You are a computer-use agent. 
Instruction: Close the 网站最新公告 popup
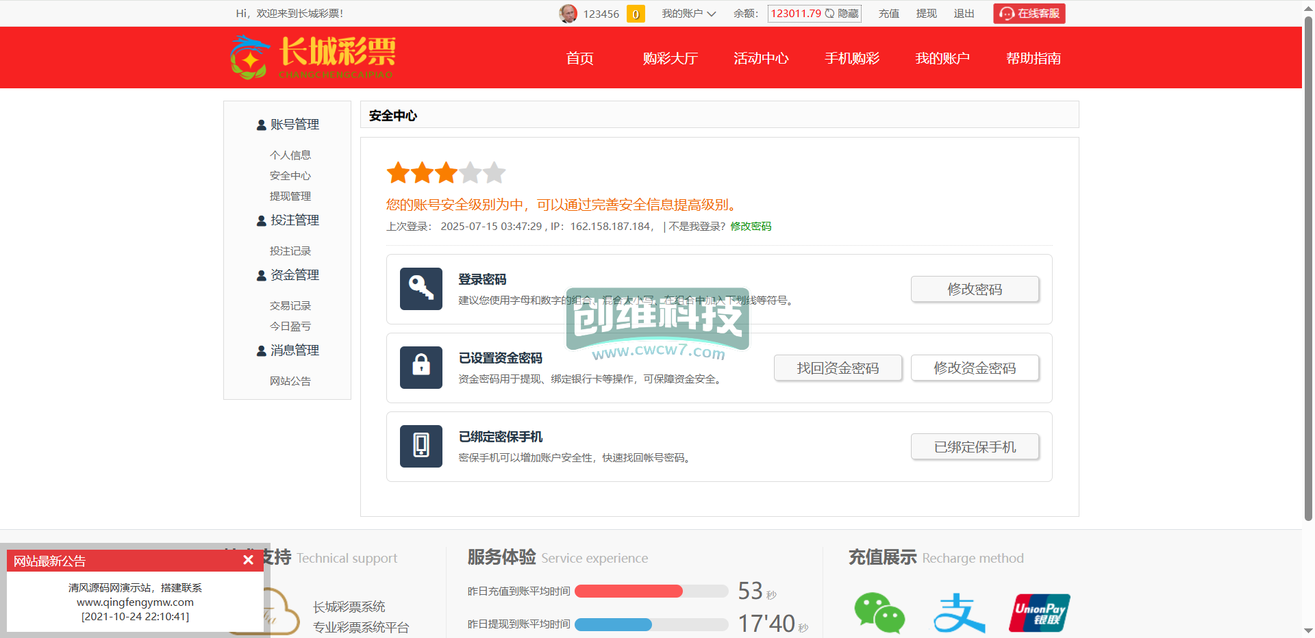pos(248,560)
